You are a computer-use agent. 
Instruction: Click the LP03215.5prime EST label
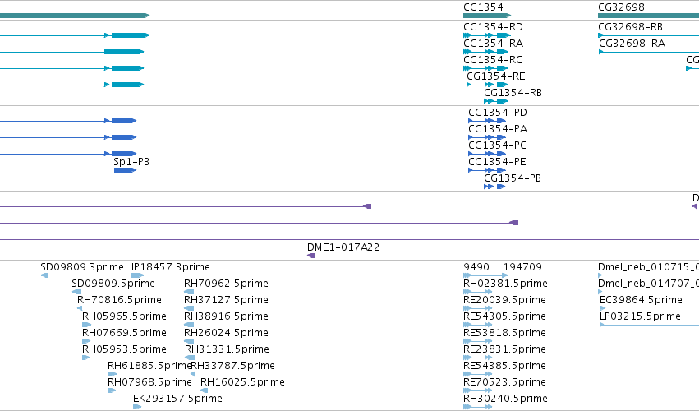(x=640, y=316)
